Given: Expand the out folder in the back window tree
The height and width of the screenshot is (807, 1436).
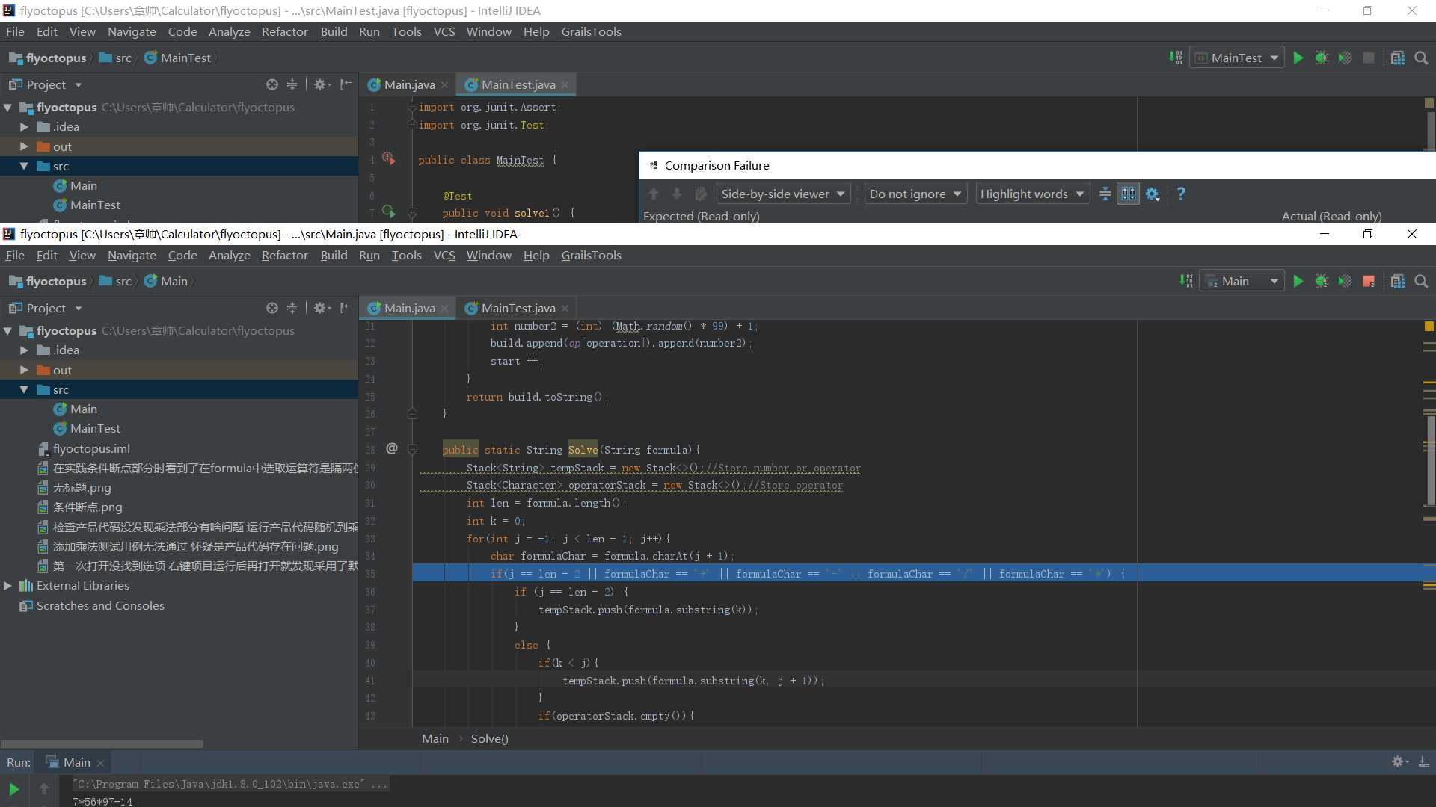Looking at the screenshot, I should 24,146.
